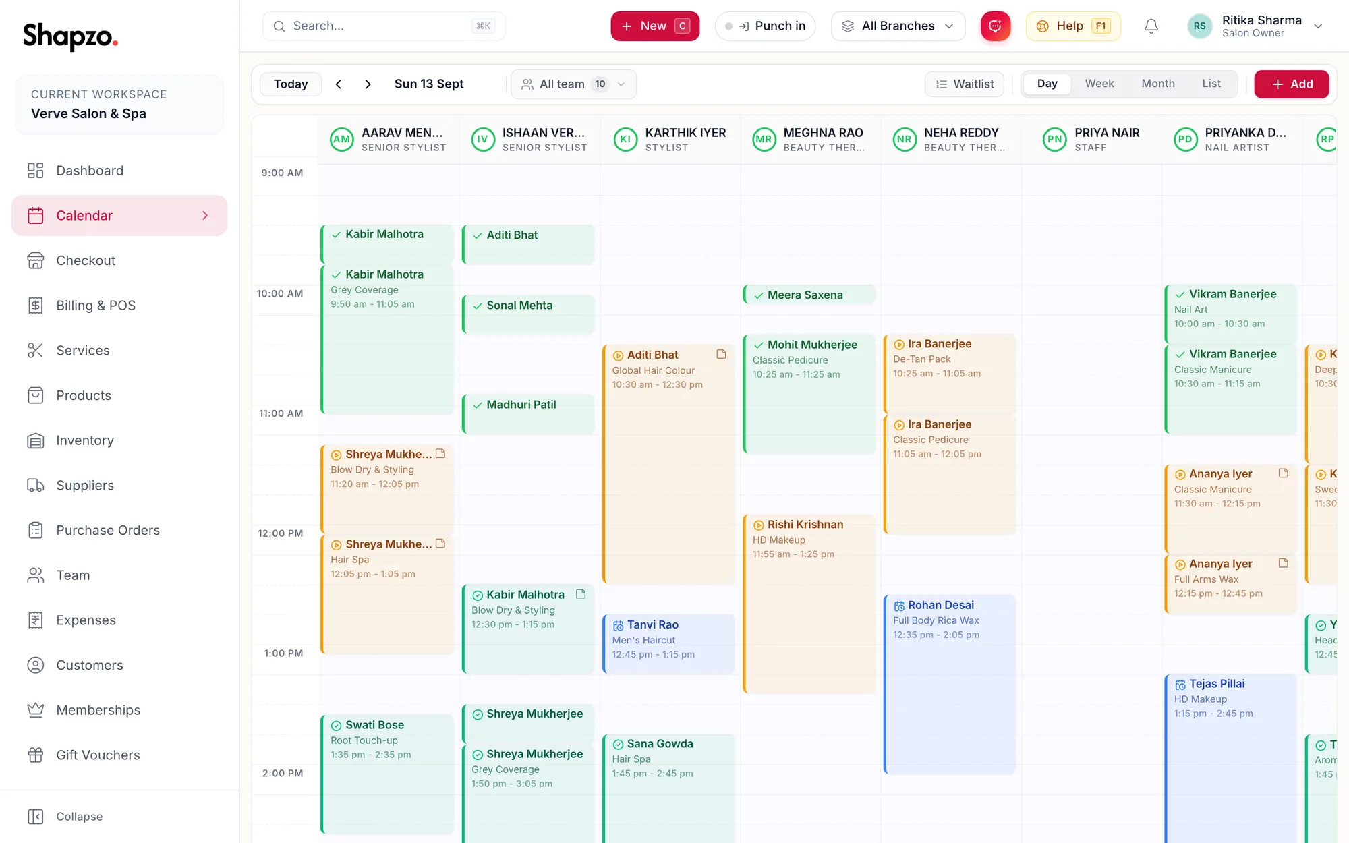This screenshot has width=1349, height=843.
Task: Click the Purchase Orders clipboard icon
Action: tap(35, 530)
